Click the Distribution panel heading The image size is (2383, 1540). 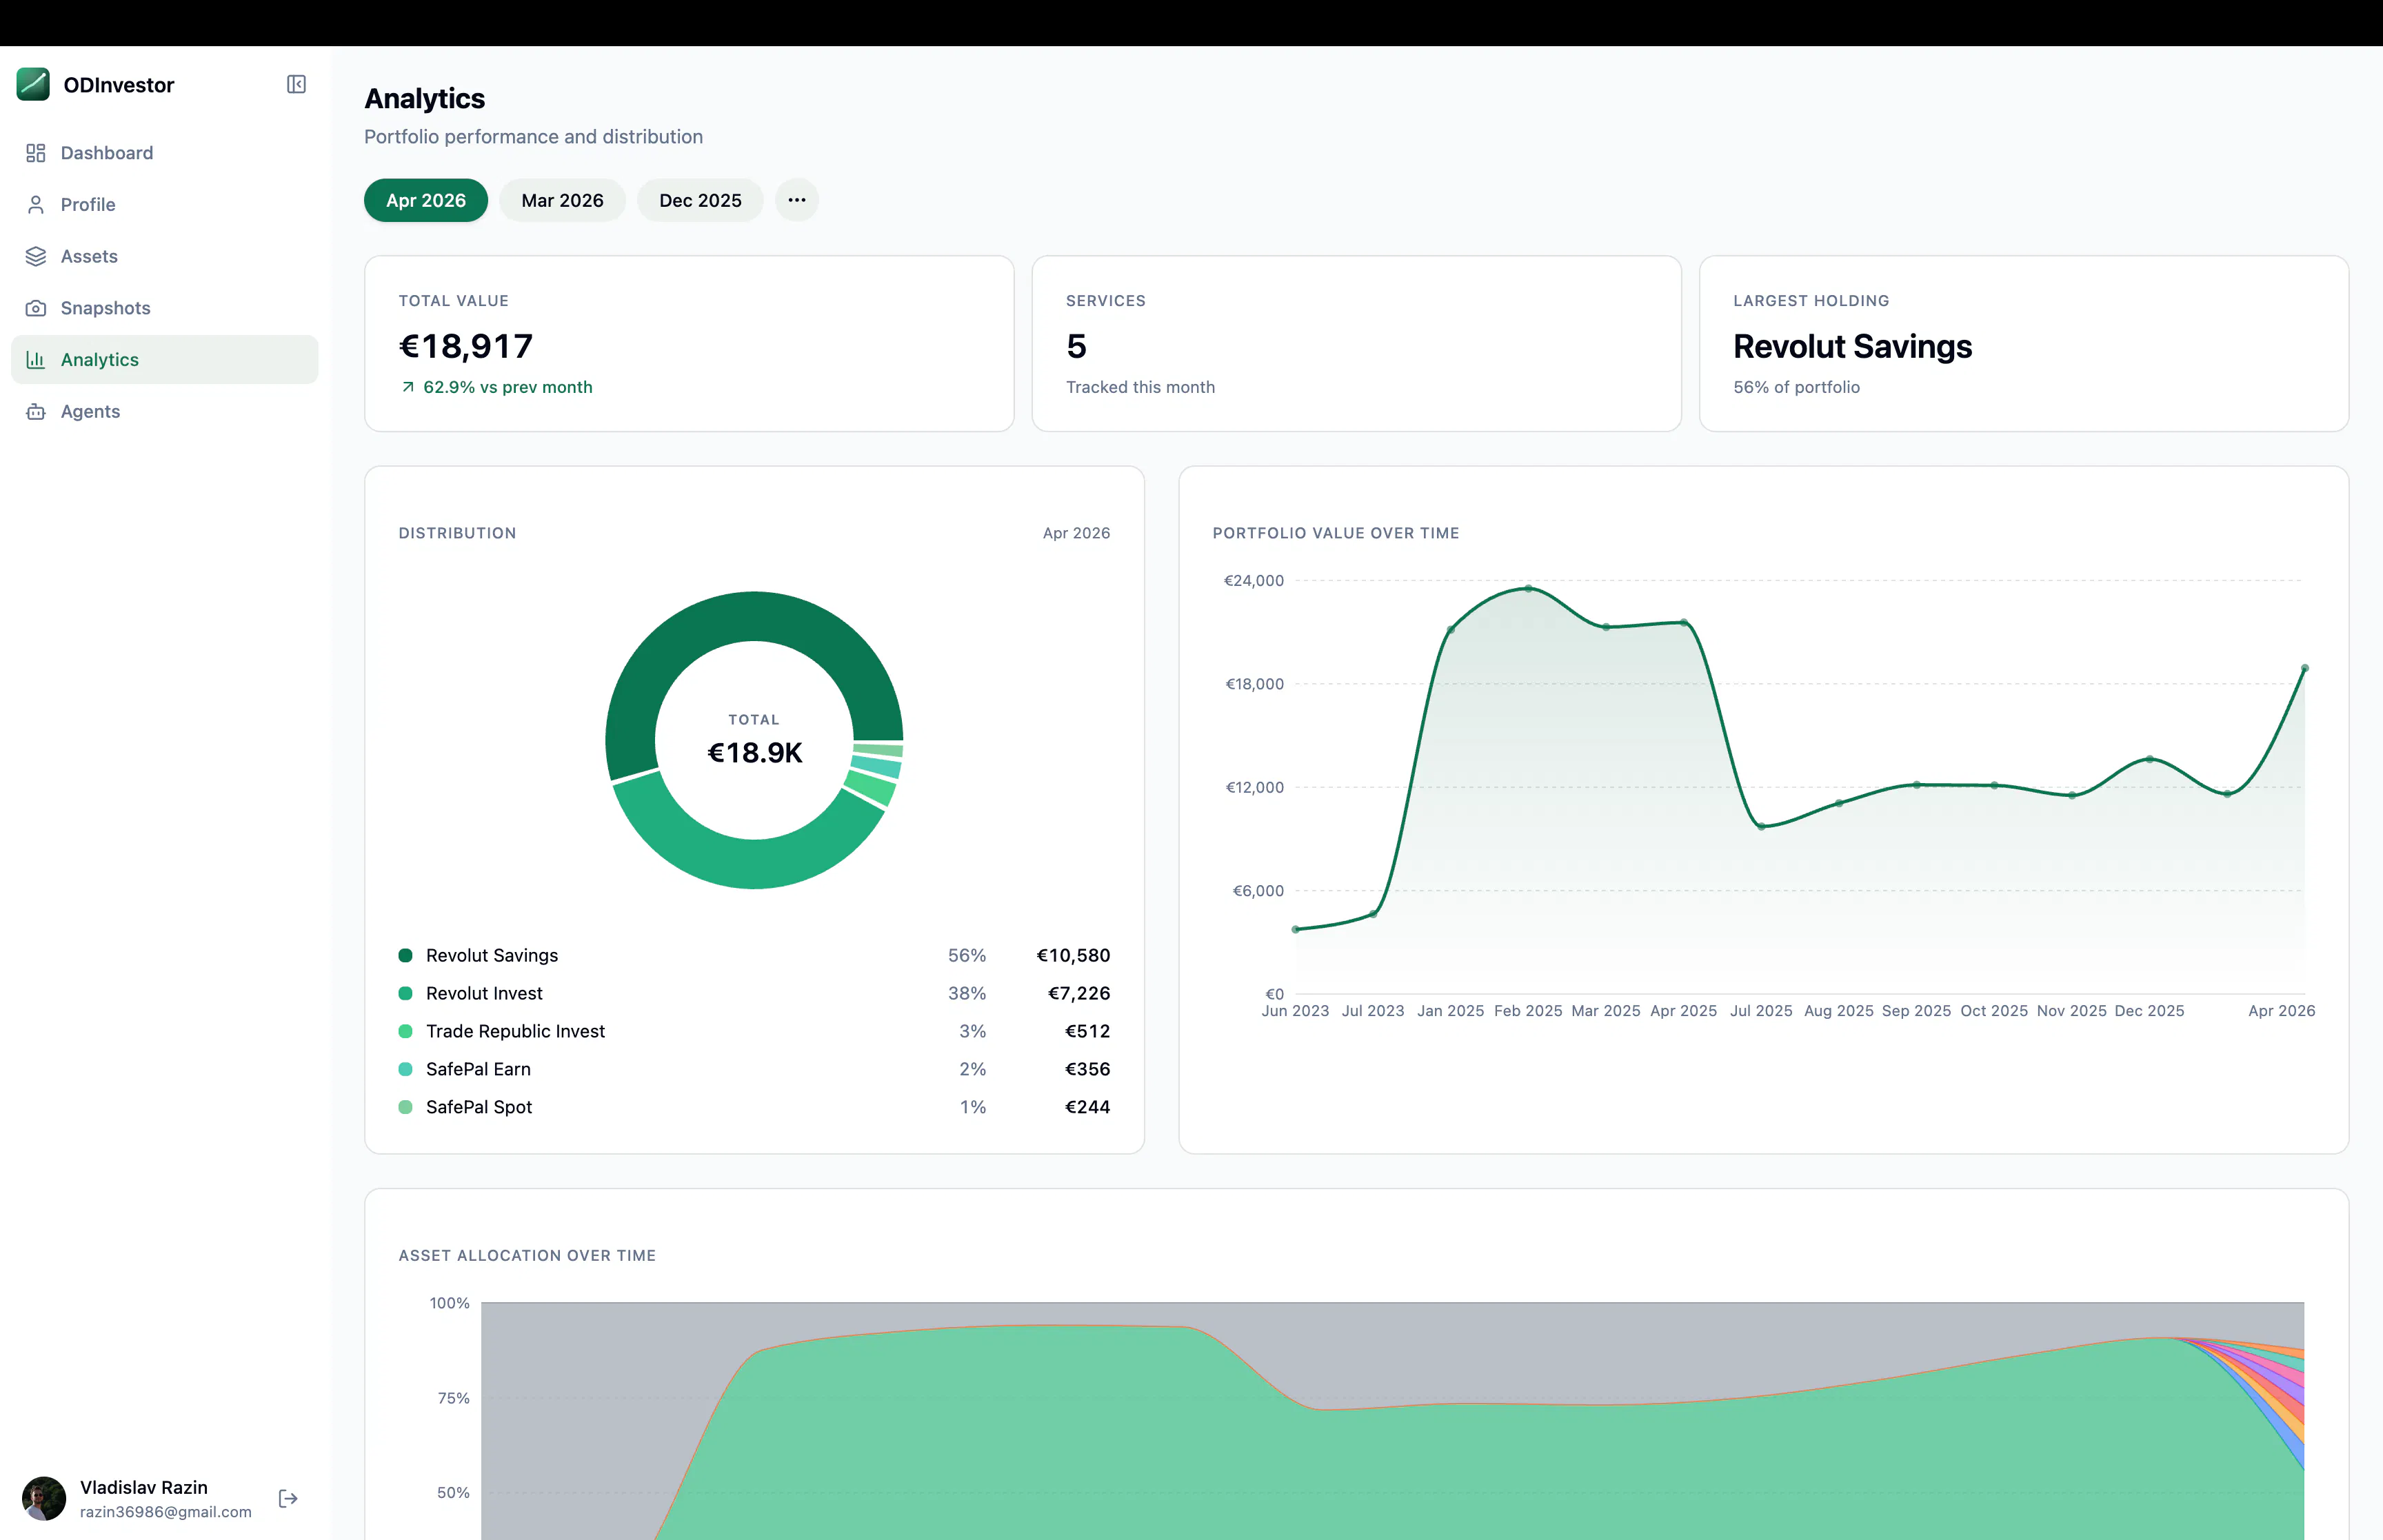457,533
